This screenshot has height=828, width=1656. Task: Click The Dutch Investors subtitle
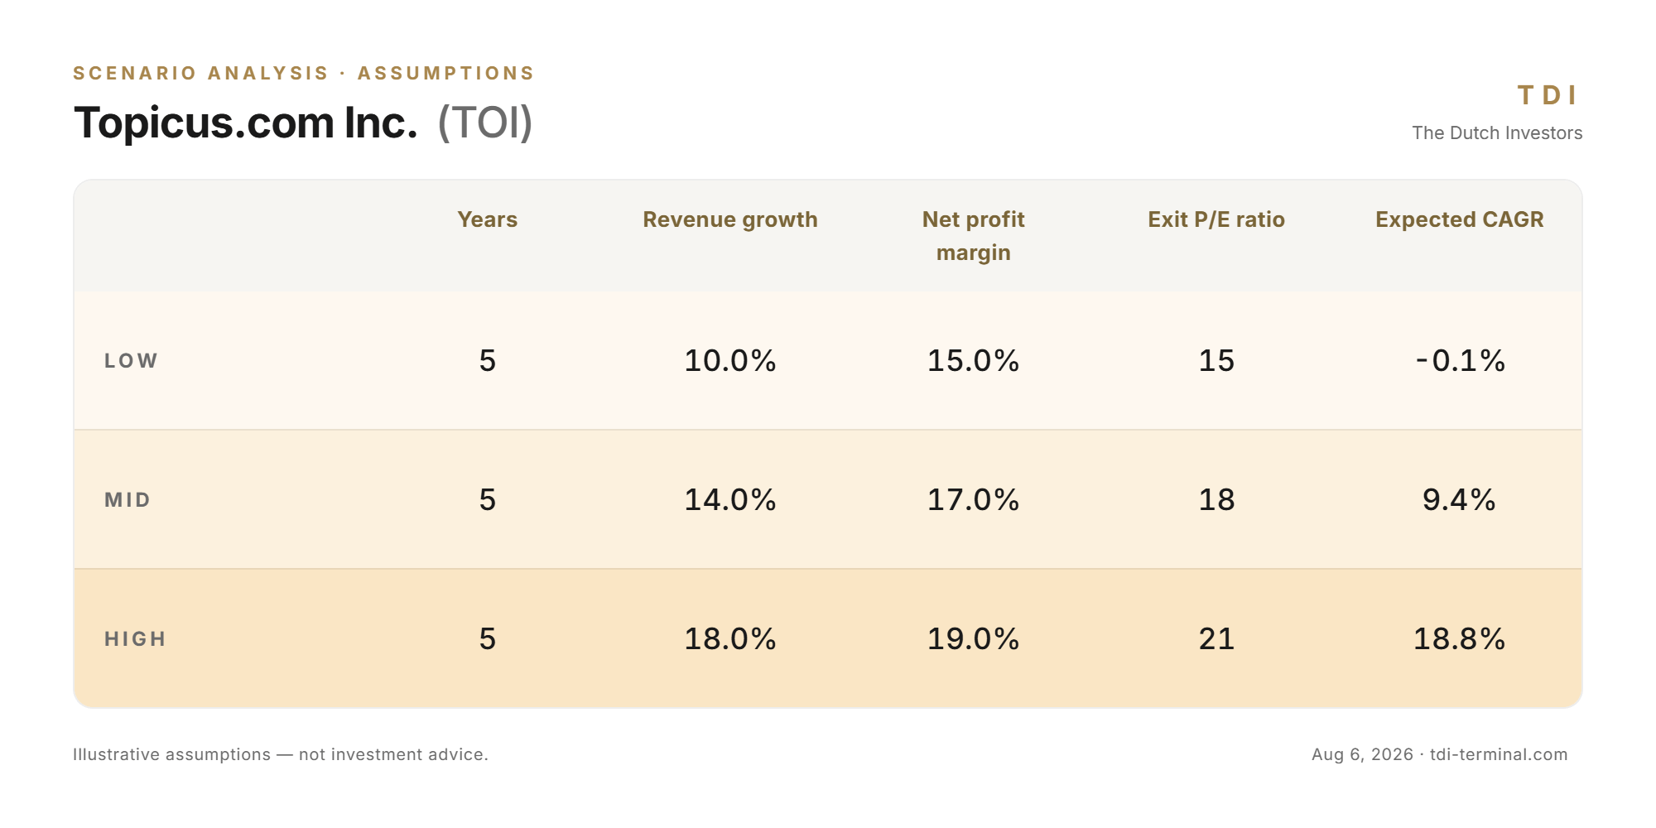1497,132
